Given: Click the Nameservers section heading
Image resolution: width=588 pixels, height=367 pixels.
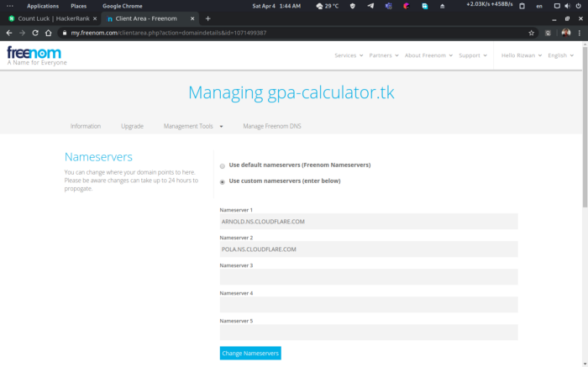Looking at the screenshot, I should [98, 157].
